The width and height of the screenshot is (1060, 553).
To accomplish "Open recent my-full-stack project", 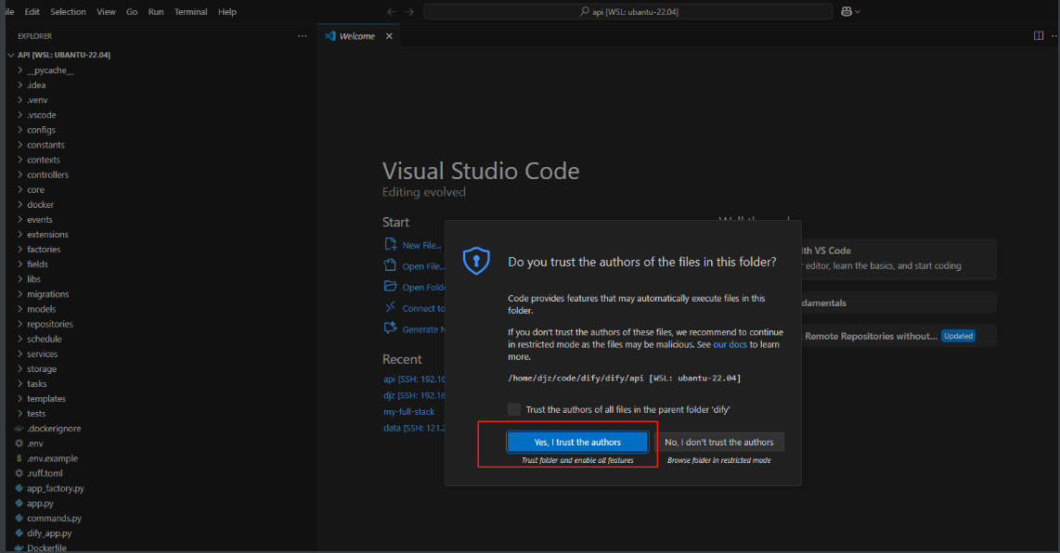I will (x=409, y=412).
